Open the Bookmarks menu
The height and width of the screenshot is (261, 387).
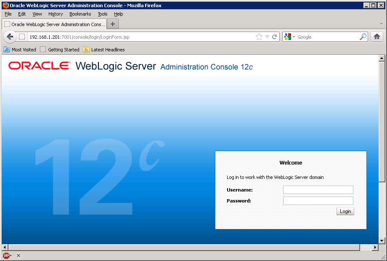[80, 14]
